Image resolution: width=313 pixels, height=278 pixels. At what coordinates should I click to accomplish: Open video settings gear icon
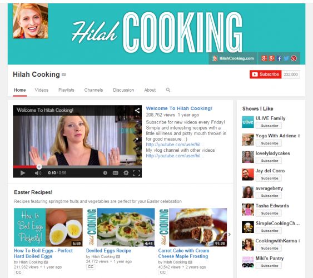point(126,172)
